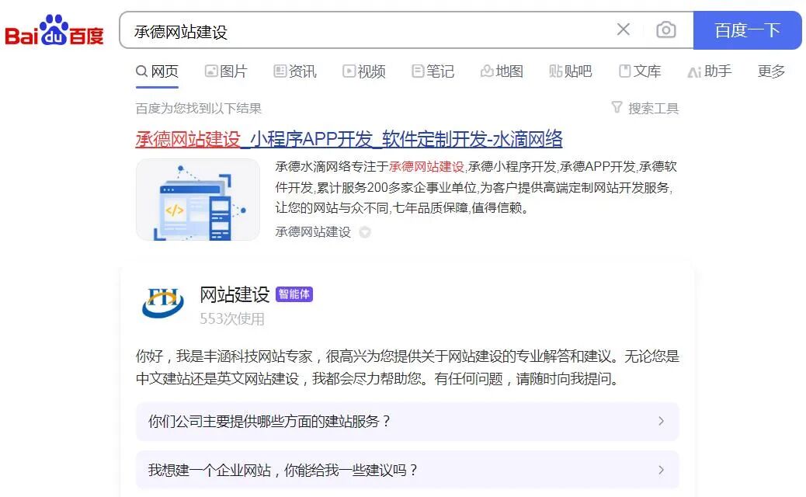Screen dimensions: 806x497
Task: Open 搜索工具 filter options
Action: click(645, 108)
